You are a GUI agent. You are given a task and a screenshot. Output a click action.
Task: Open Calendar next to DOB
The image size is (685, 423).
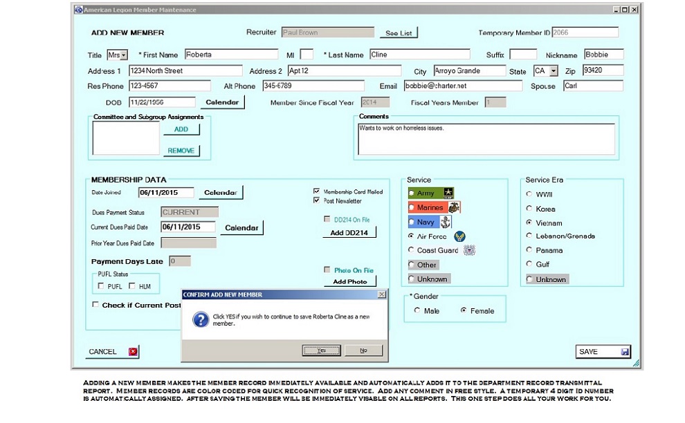point(222,102)
